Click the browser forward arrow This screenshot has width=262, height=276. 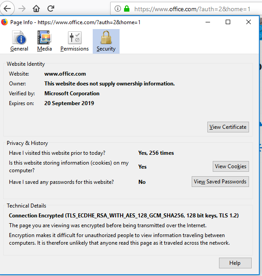coord(22,8)
